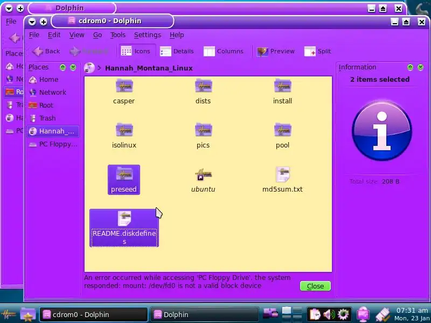Viewport: 431px width, 323px height.
Task: Open the Help menu
Action: (x=177, y=35)
